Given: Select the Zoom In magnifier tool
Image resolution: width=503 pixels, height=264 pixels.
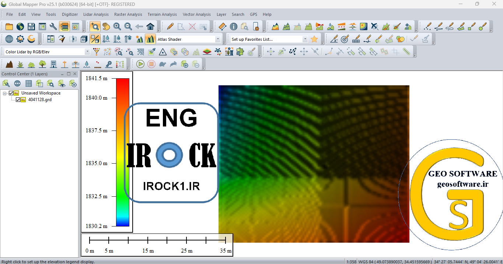Looking at the screenshot, I should point(117,26).
